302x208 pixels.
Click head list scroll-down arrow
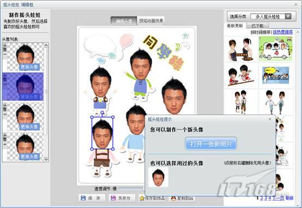pos(46,159)
